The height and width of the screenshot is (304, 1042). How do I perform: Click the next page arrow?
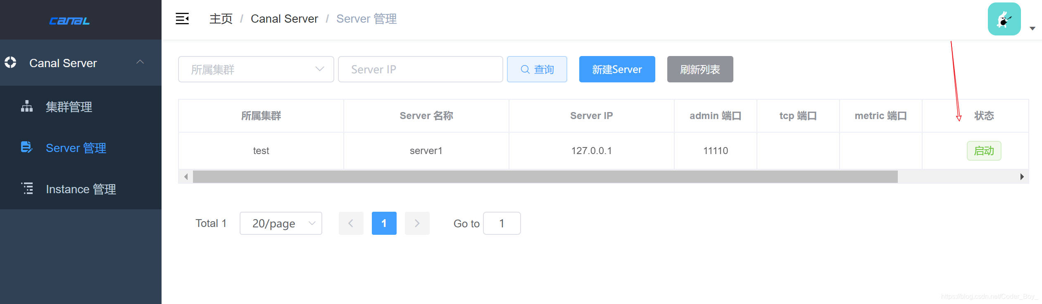[417, 223]
